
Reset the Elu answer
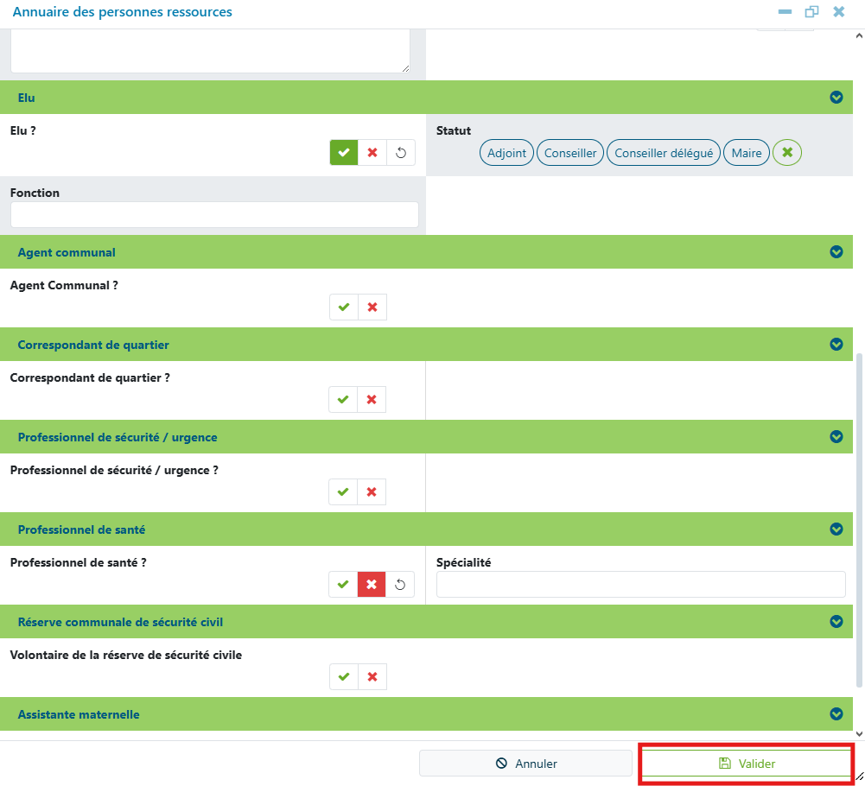point(401,153)
